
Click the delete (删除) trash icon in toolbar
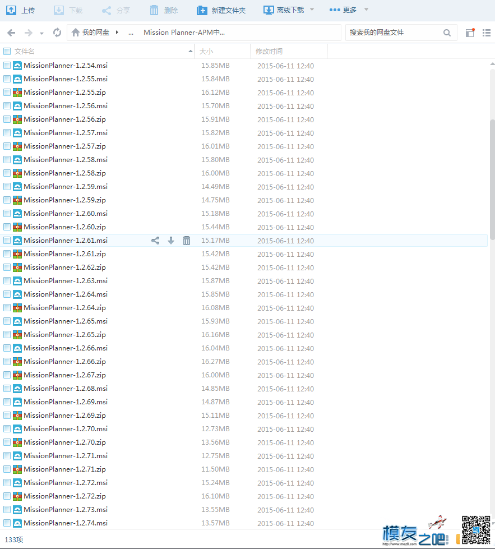click(x=154, y=10)
